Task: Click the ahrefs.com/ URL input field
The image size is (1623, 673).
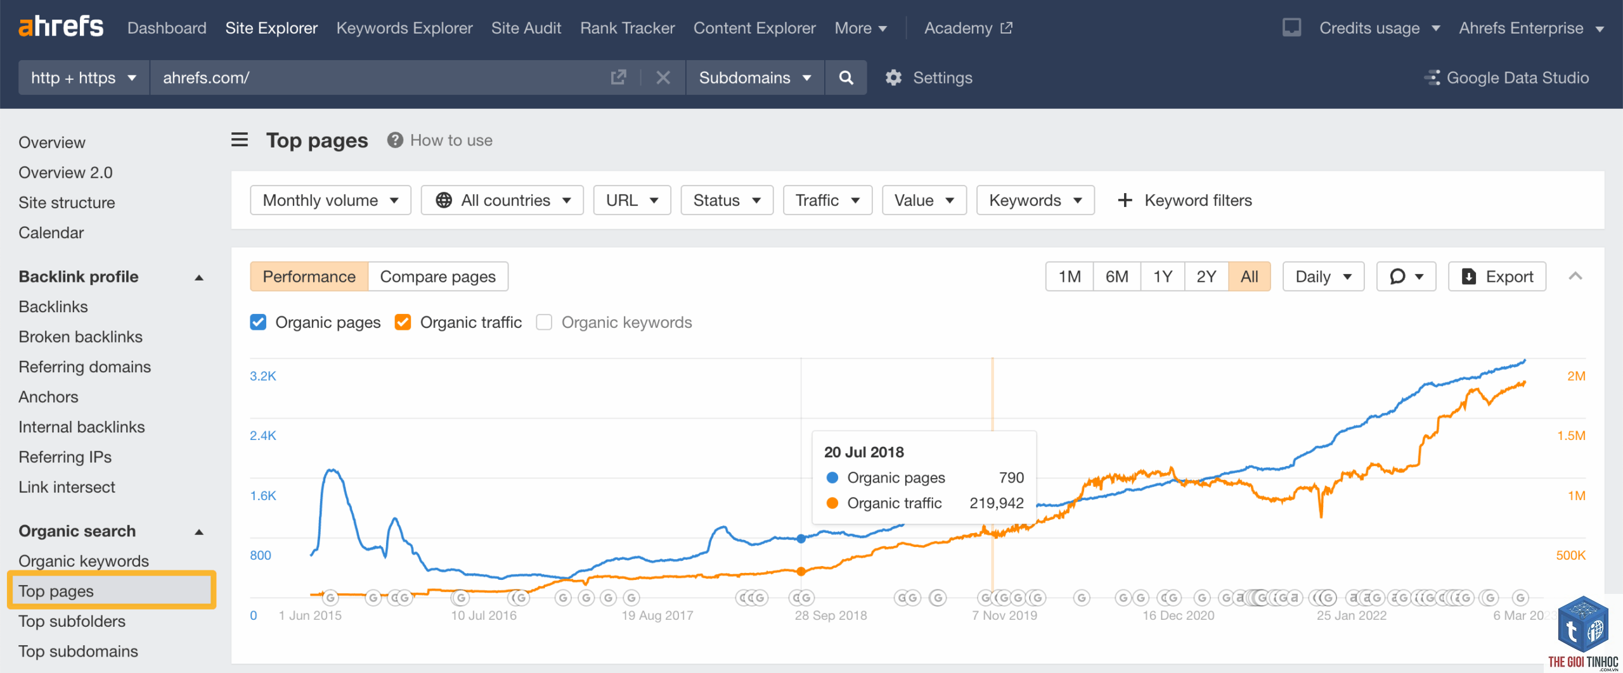Action: 380,77
